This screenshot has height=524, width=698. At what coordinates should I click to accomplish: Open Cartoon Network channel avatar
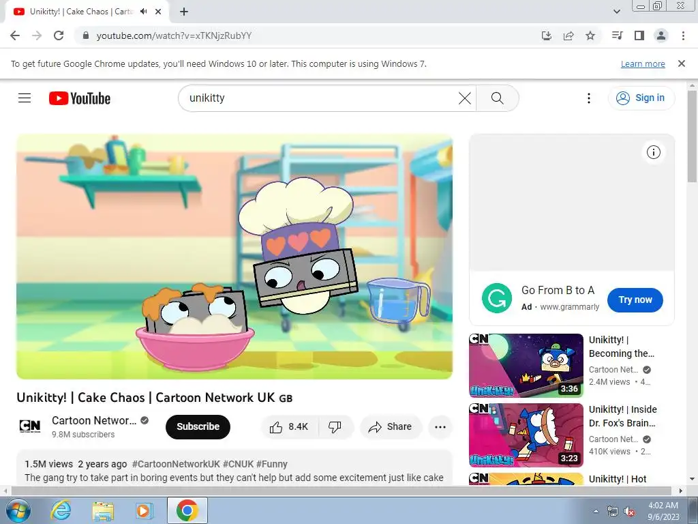pyautogui.click(x=30, y=426)
